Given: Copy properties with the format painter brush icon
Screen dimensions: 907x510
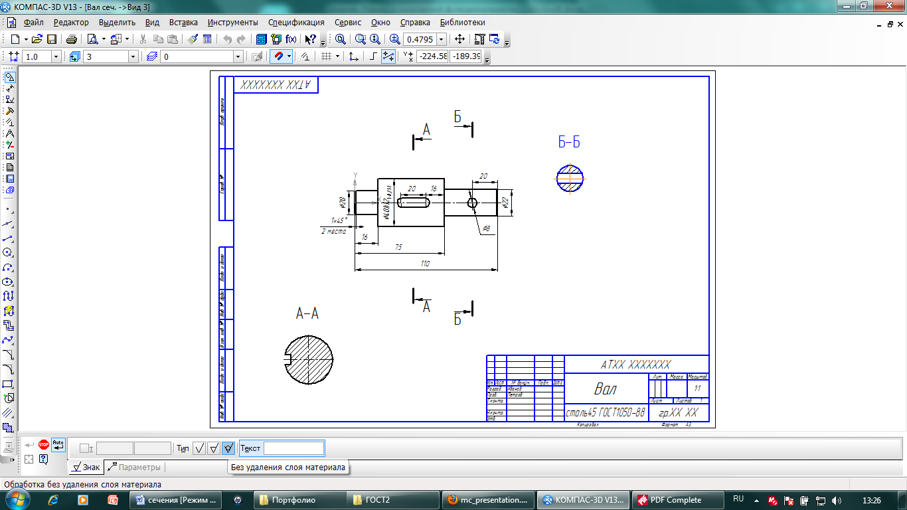Looking at the screenshot, I should click(x=193, y=39).
